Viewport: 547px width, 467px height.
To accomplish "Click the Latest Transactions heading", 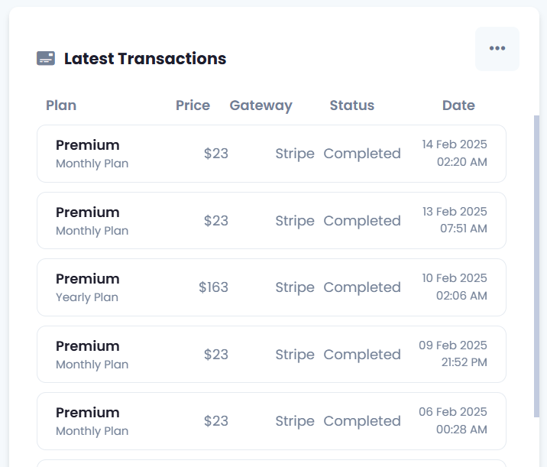I will (145, 59).
